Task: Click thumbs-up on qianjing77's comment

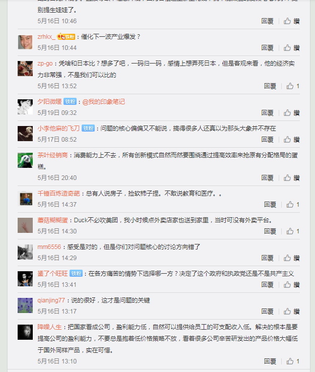Action: pos(291,311)
